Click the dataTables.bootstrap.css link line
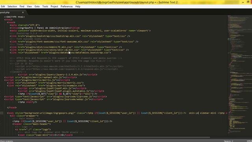Image resolution: width=252 pixels, height=142 pixels. tap(60, 52)
